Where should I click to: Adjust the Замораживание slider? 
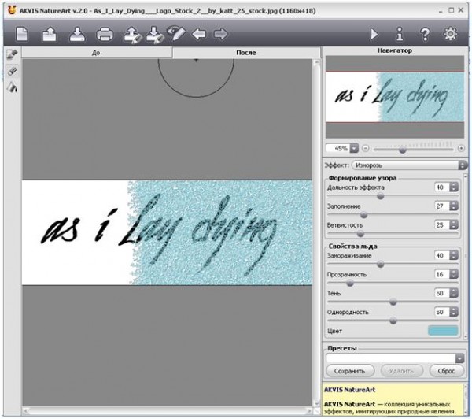381,265
